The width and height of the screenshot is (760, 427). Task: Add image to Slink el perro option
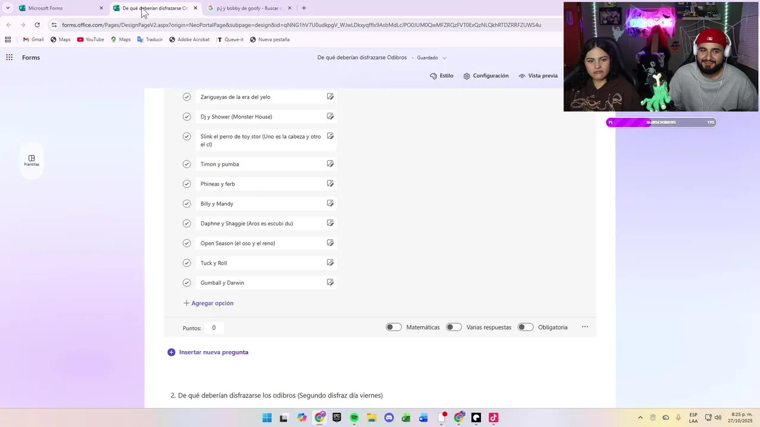click(330, 136)
